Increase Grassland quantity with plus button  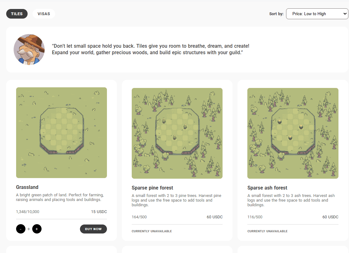pyautogui.click(x=37, y=229)
